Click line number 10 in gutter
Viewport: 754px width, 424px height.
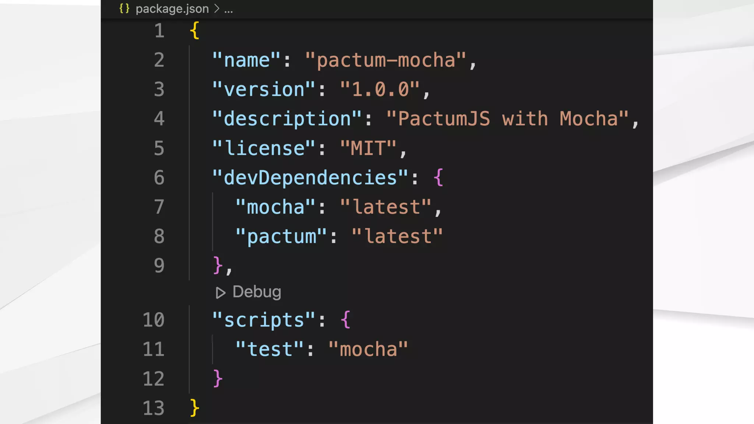tap(154, 320)
